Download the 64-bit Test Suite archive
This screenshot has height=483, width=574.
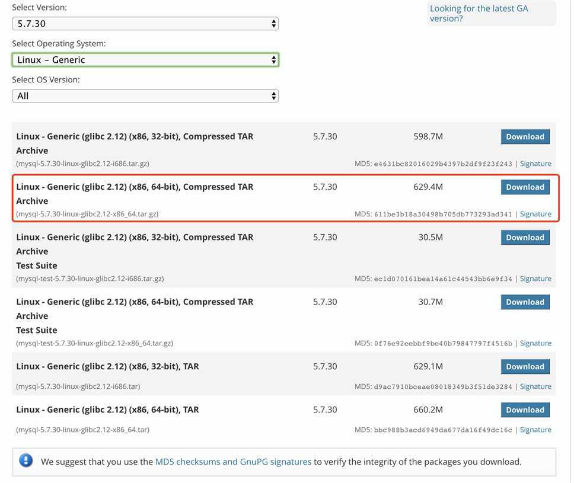click(525, 302)
